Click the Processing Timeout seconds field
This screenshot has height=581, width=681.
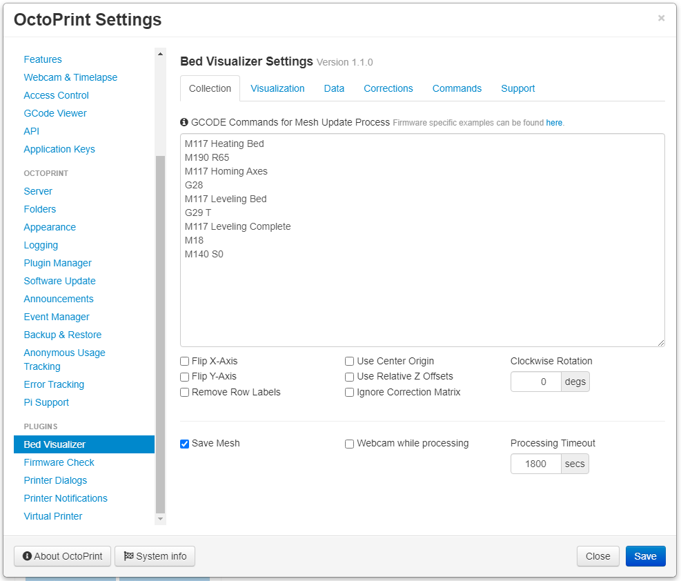[536, 464]
